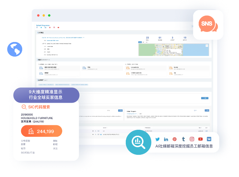The width and height of the screenshot is (239, 177).
Task: Click the Pinterest icon in the social bar
Action: click(x=175, y=139)
